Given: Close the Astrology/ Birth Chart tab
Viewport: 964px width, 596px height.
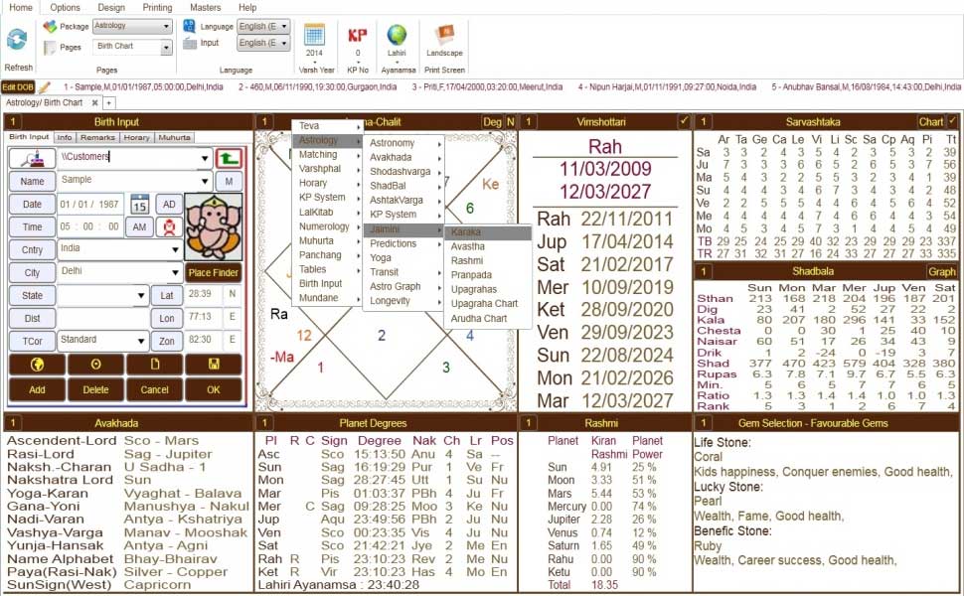Looking at the screenshot, I should click(94, 103).
